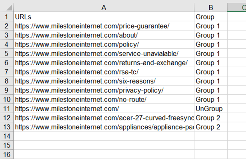Select the returns-and-exchange URL cell
246x159 pixels.
(x=104, y=63)
